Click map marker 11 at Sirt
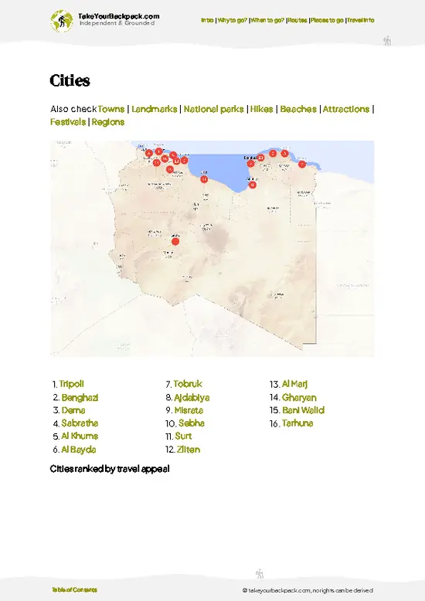This screenshot has height=601, width=425. (204, 179)
